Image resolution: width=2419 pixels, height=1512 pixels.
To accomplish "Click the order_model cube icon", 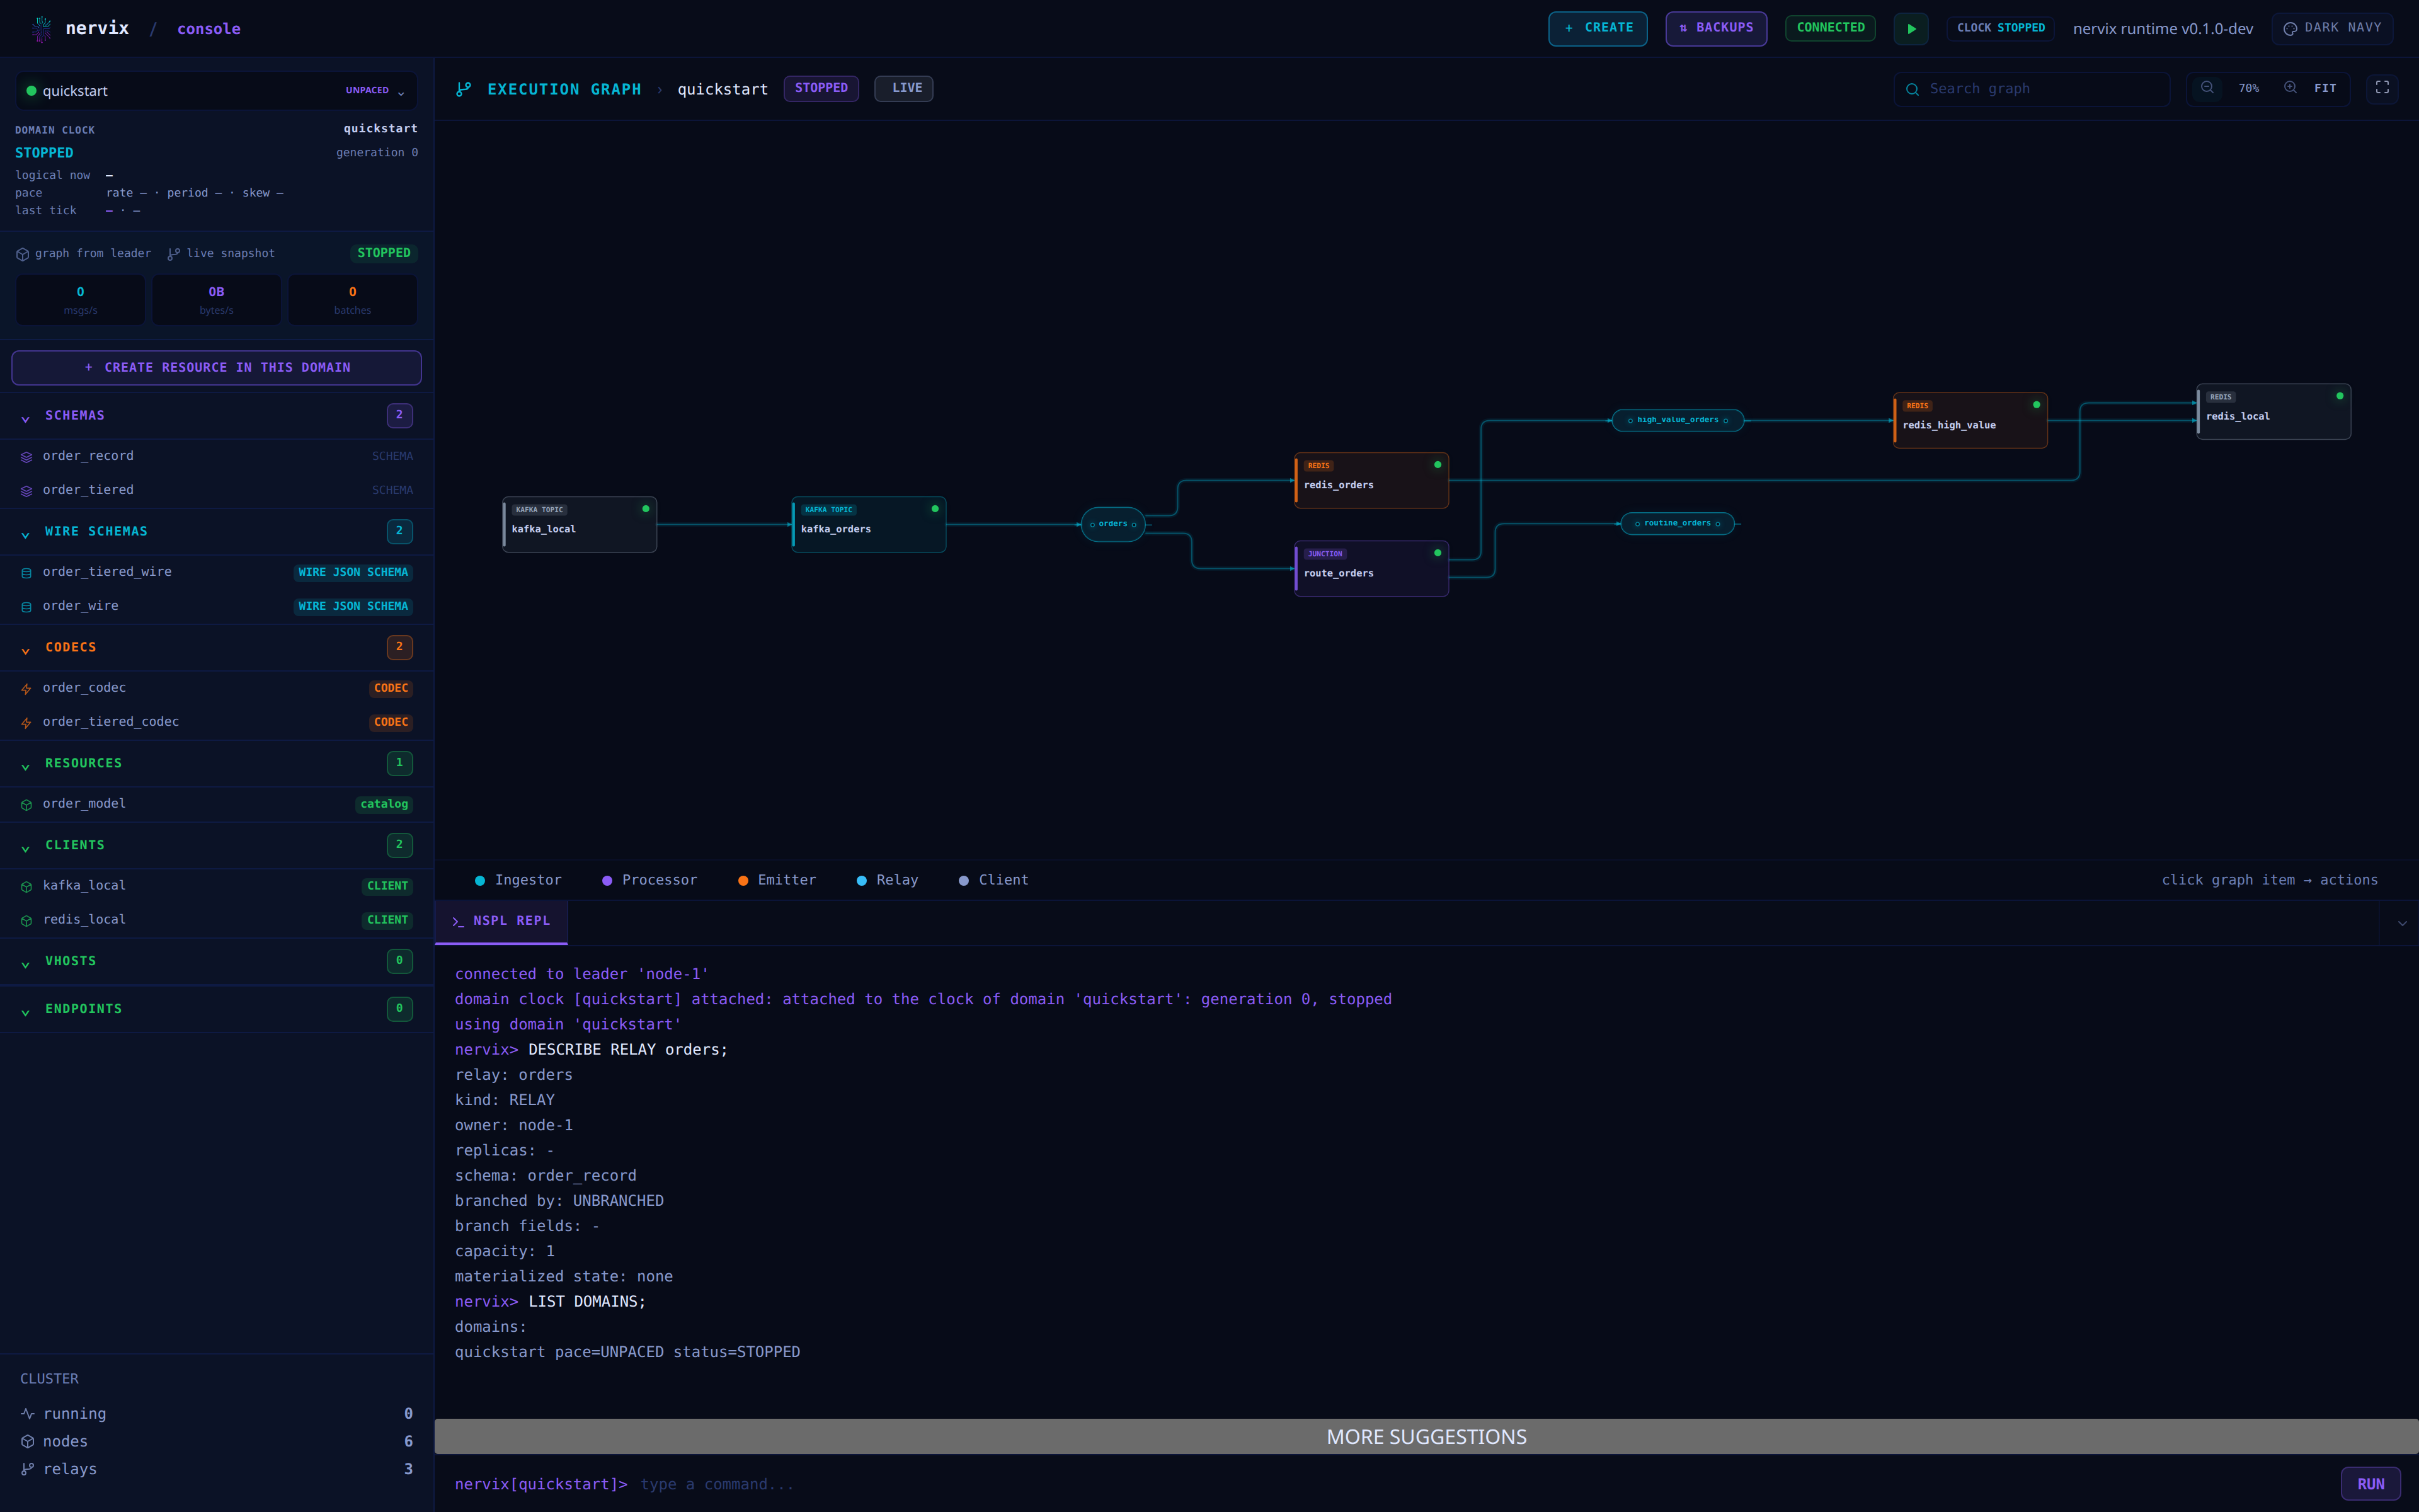I will [x=27, y=805].
